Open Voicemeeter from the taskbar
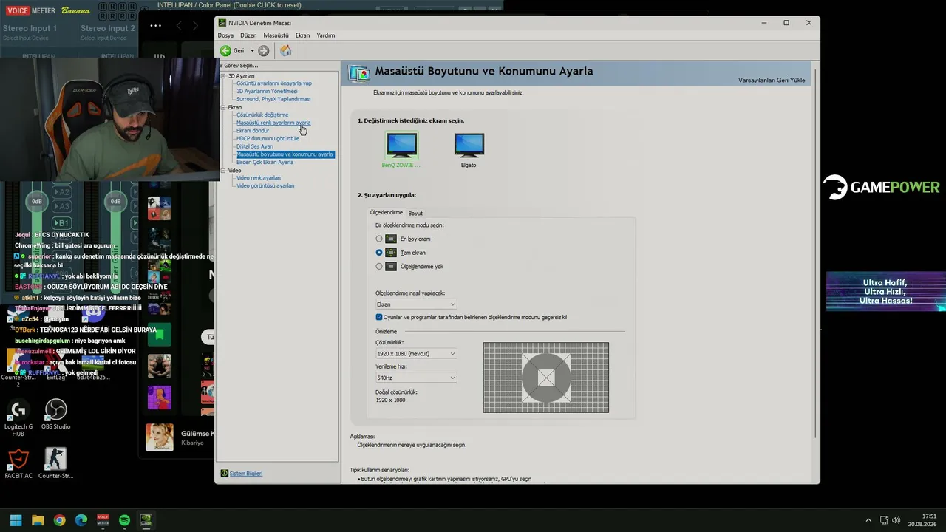The width and height of the screenshot is (946, 532). click(x=103, y=520)
